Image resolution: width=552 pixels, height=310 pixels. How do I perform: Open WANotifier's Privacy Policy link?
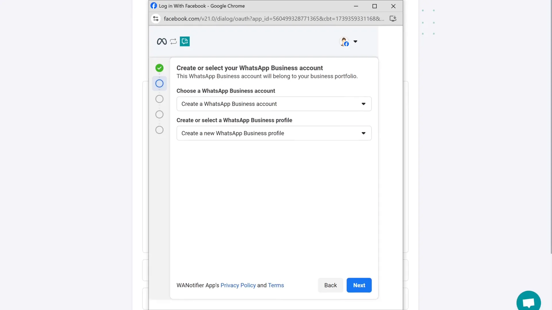(x=238, y=285)
